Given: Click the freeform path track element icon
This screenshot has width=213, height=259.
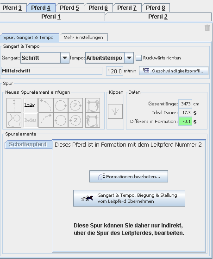Looking at the screenshot, I should click(x=14, y=120).
